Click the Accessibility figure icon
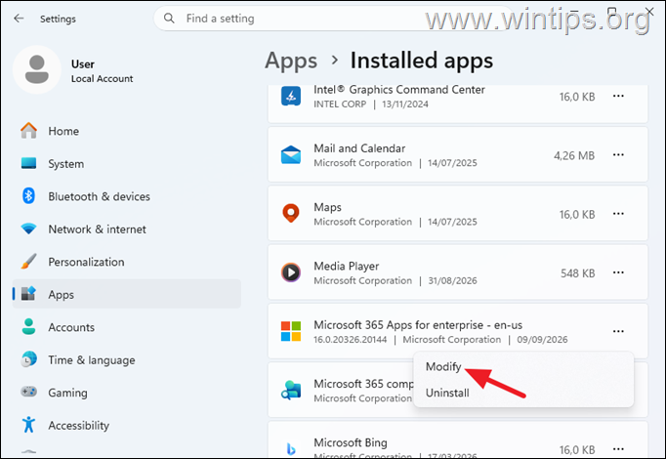 point(29,425)
